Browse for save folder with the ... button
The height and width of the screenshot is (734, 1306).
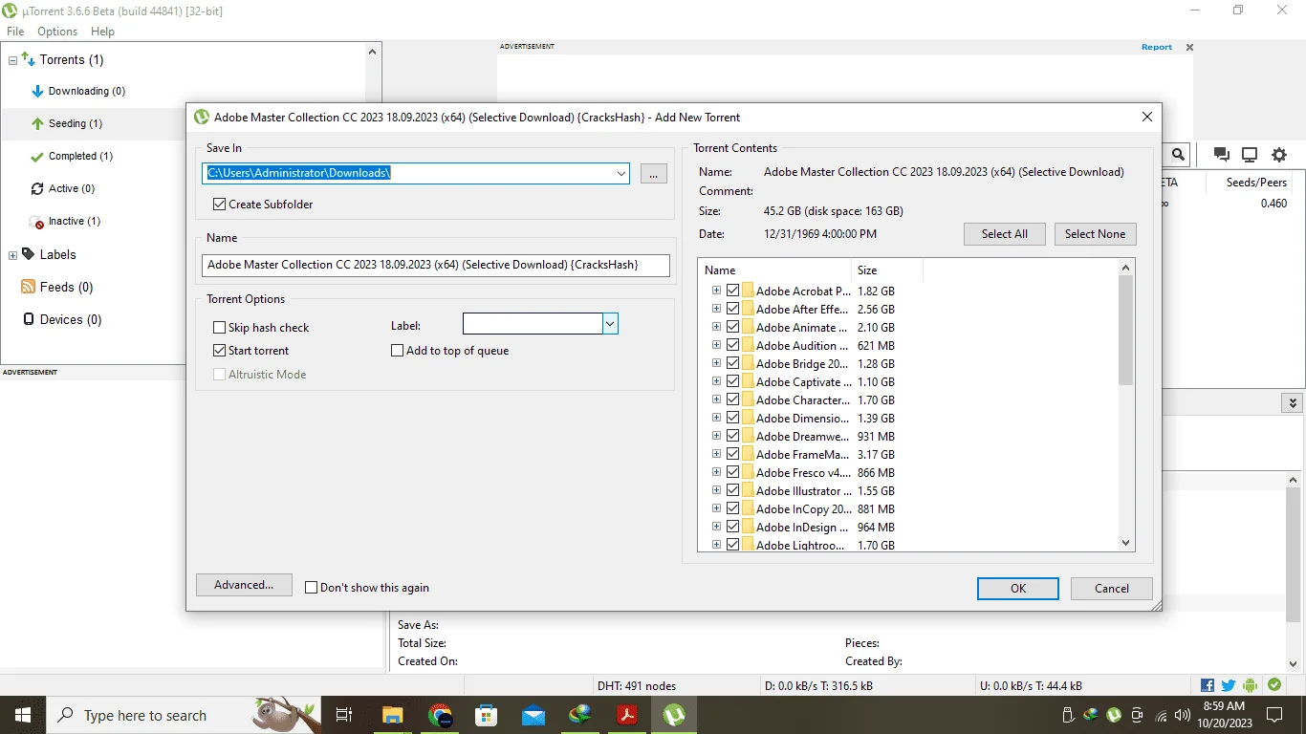point(653,173)
